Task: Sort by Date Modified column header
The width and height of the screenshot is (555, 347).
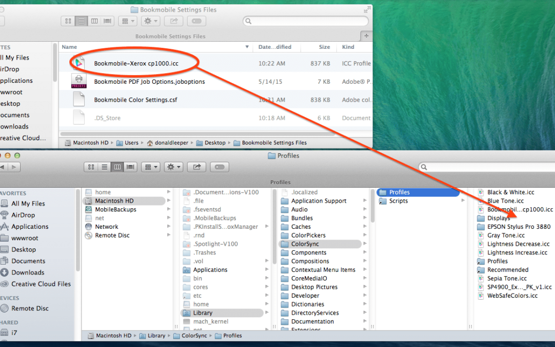Action: (274, 47)
